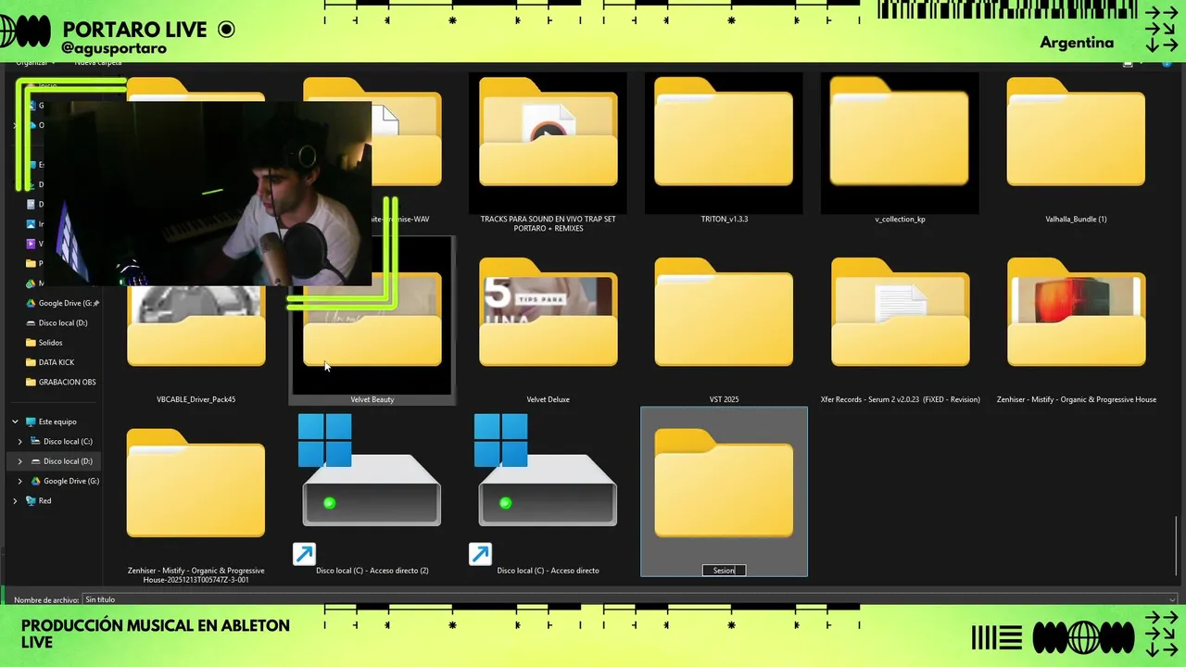Expand Google Drive (G:) under Este equipo
Screen dimensions: 1186x667
(19, 481)
